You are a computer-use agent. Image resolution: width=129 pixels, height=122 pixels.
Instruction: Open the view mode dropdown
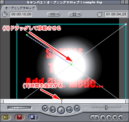tap(75, 14)
